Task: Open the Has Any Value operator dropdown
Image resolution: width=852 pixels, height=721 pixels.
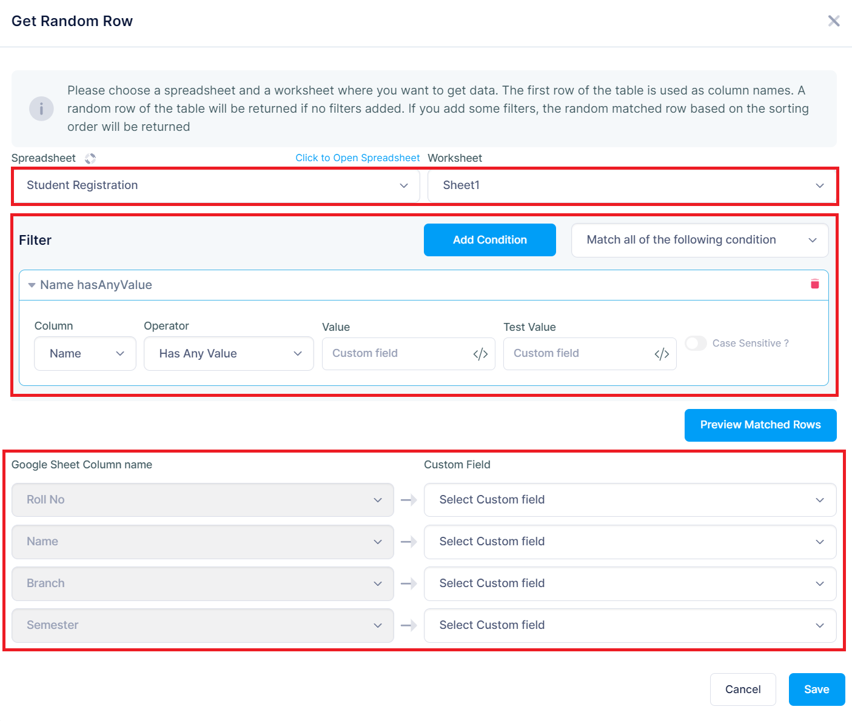Action: coord(229,354)
